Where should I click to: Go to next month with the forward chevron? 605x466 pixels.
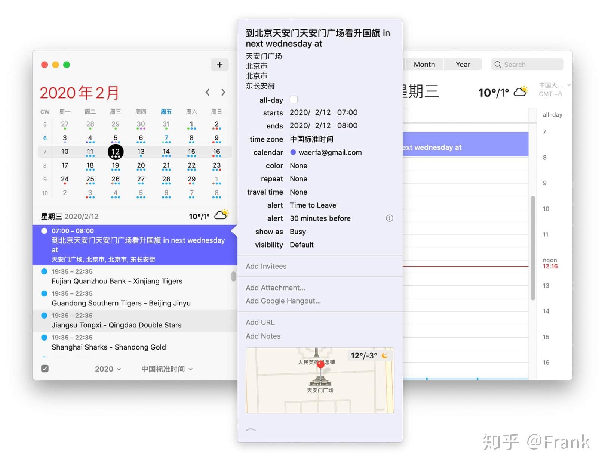(x=223, y=92)
